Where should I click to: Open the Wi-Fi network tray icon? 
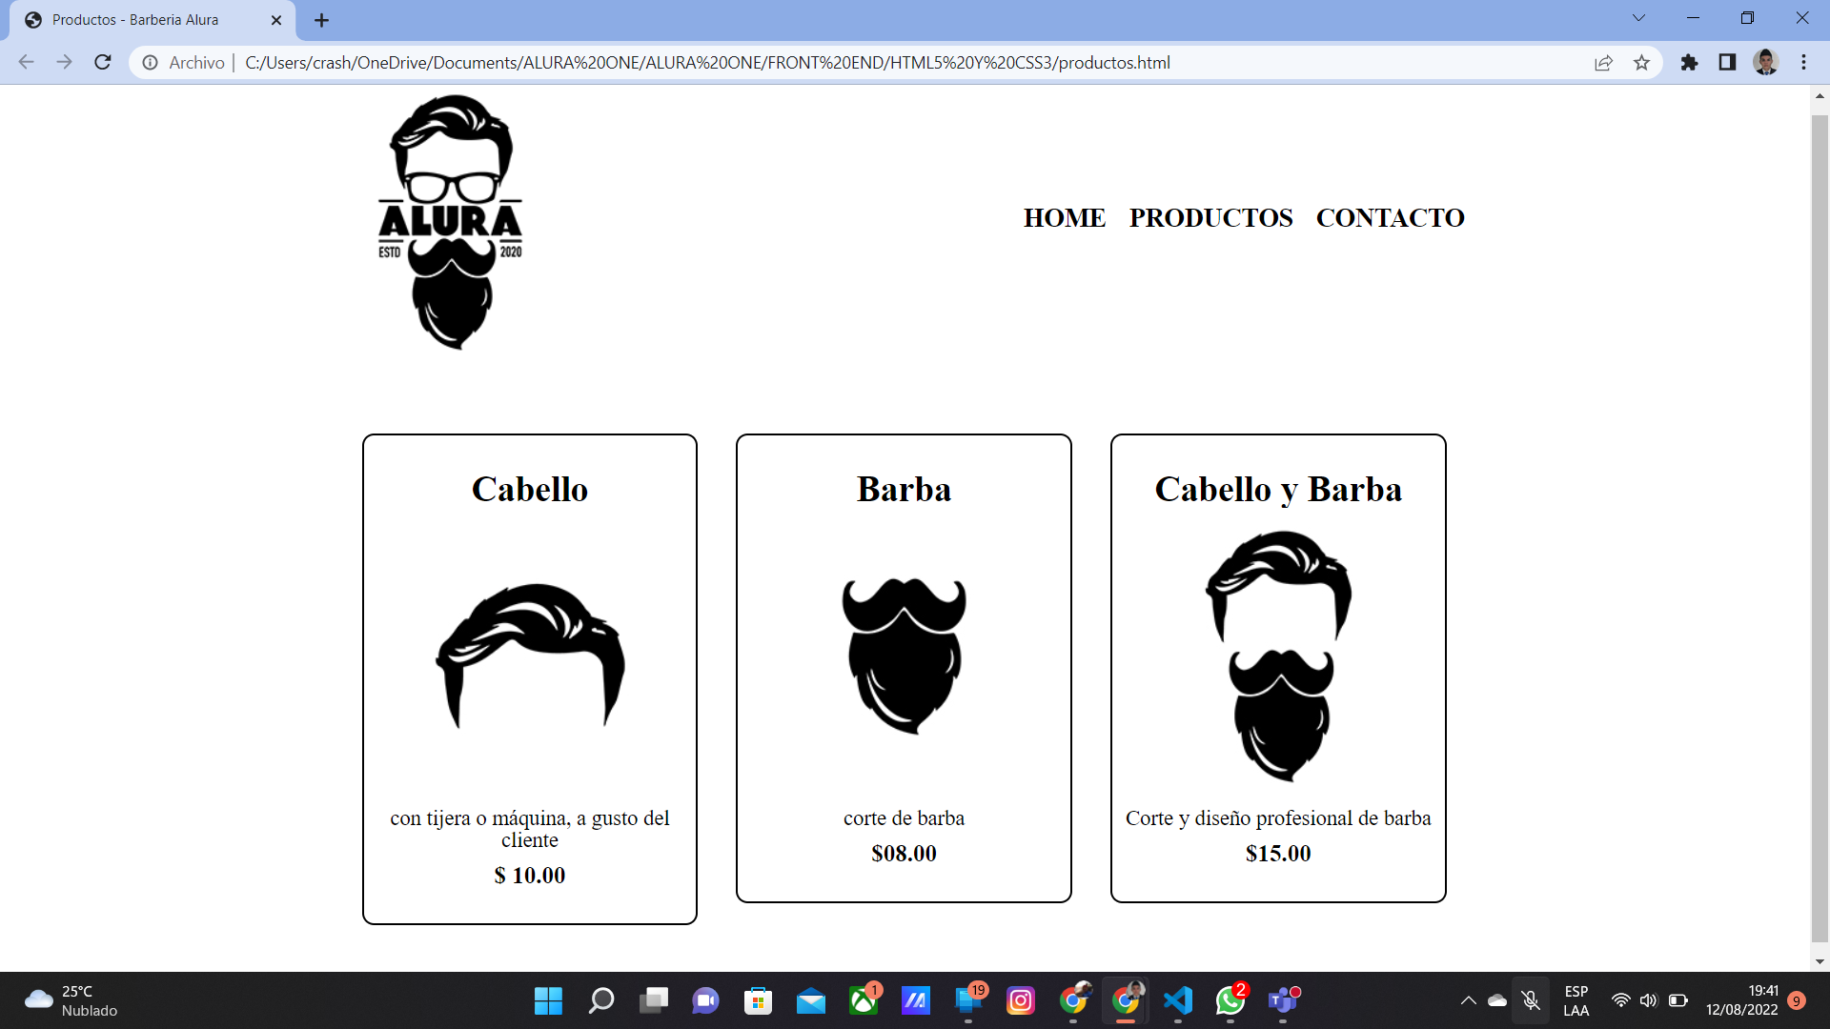click(x=1620, y=1000)
